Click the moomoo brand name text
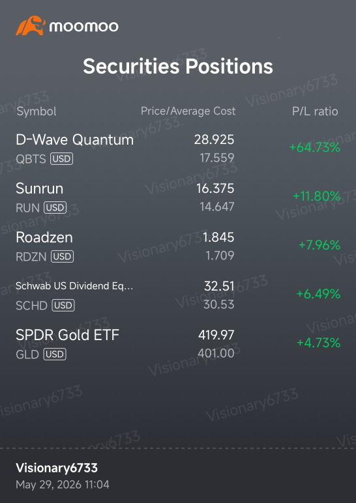The height and width of the screenshot is (503, 356). click(x=84, y=26)
